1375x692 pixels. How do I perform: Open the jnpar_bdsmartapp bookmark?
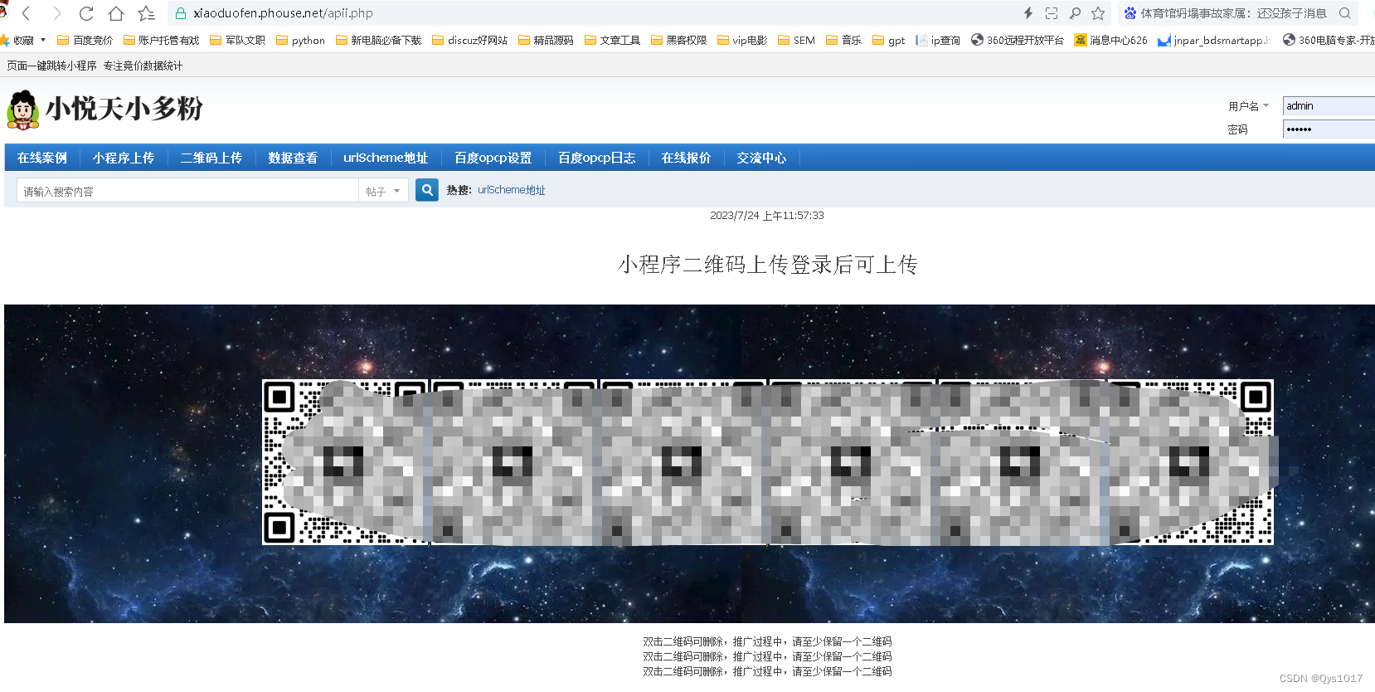pyautogui.click(x=1213, y=40)
